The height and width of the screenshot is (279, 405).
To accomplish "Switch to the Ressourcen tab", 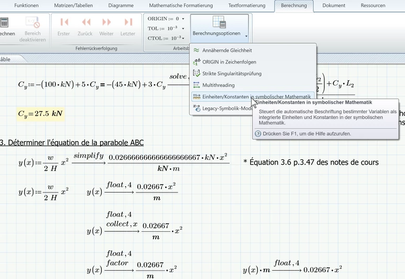I will [373, 5].
